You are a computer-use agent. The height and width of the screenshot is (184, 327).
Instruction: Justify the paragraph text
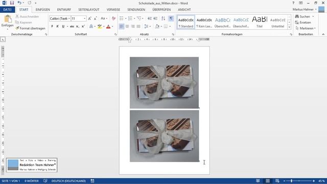click(x=138, y=27)
